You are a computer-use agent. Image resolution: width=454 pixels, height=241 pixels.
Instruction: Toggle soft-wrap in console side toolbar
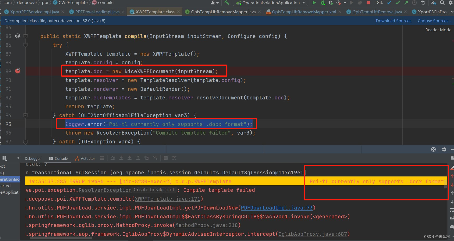coord(452,210)
